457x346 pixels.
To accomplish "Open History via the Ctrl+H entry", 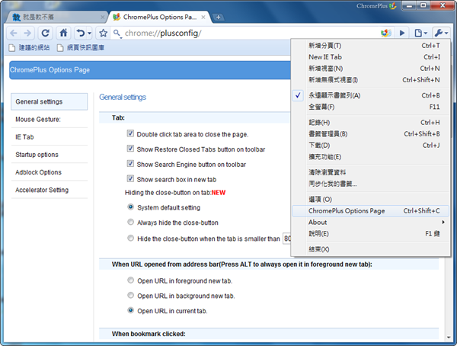I will pyautogui.click(x=370, y=123).
